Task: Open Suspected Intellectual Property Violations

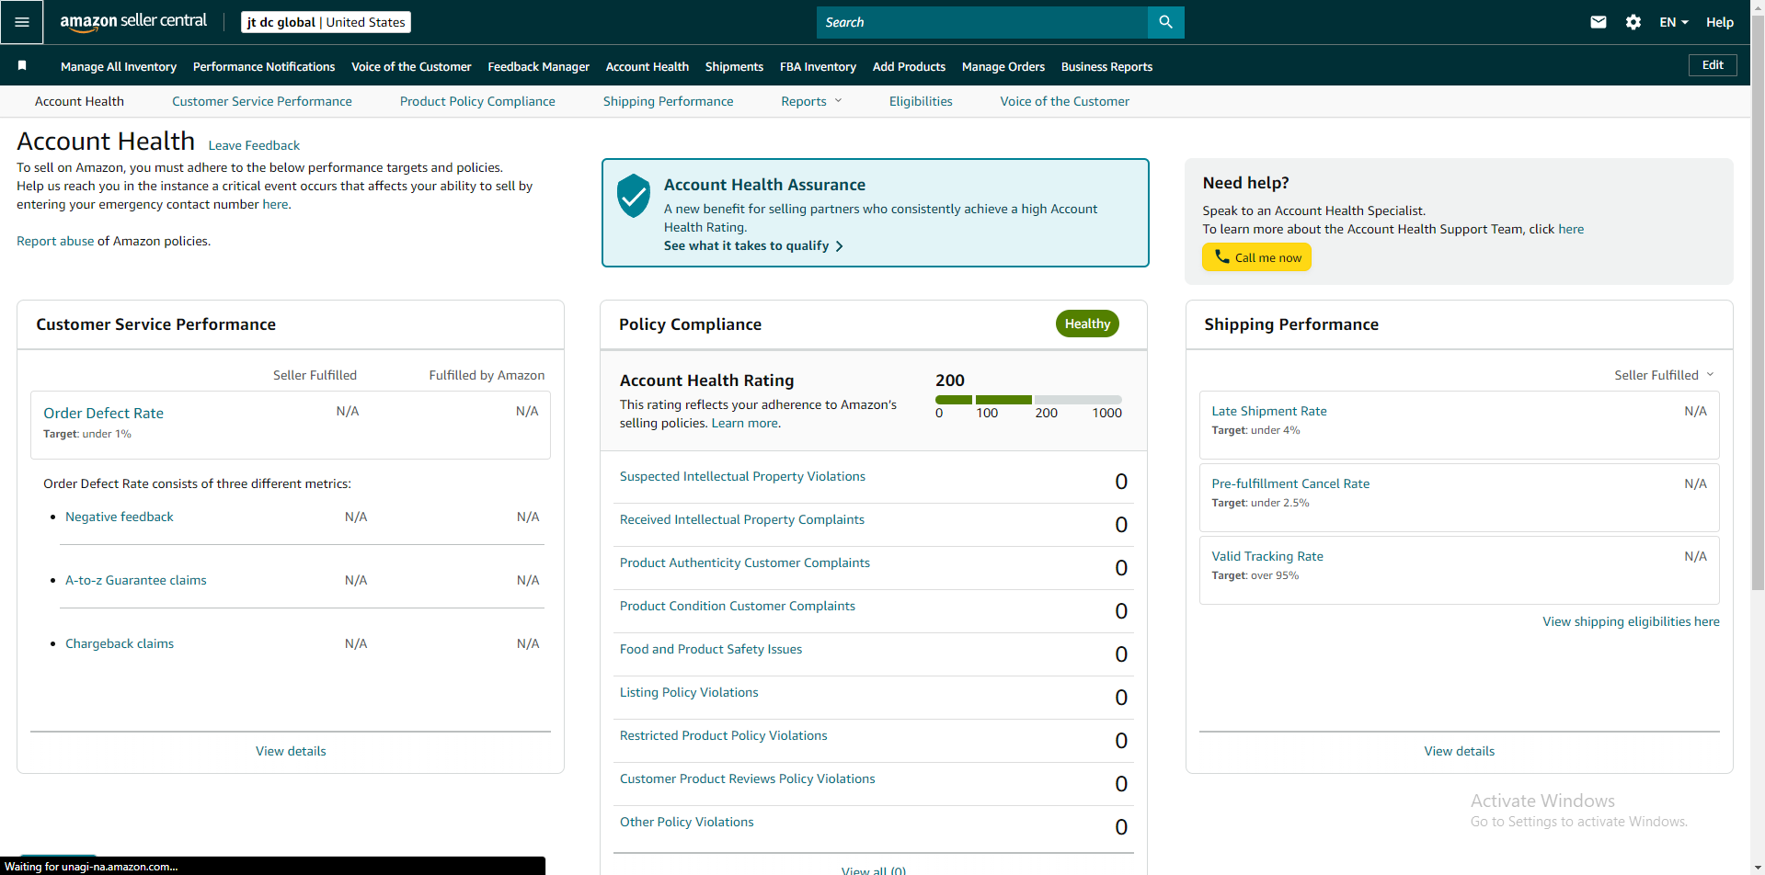Action: coord(742,476)
